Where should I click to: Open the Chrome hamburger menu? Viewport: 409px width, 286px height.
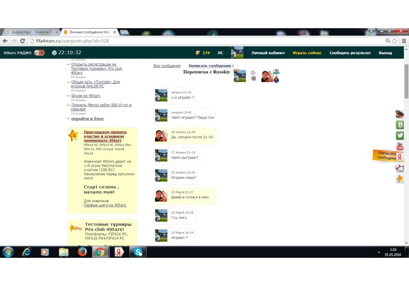click(404, 41)
